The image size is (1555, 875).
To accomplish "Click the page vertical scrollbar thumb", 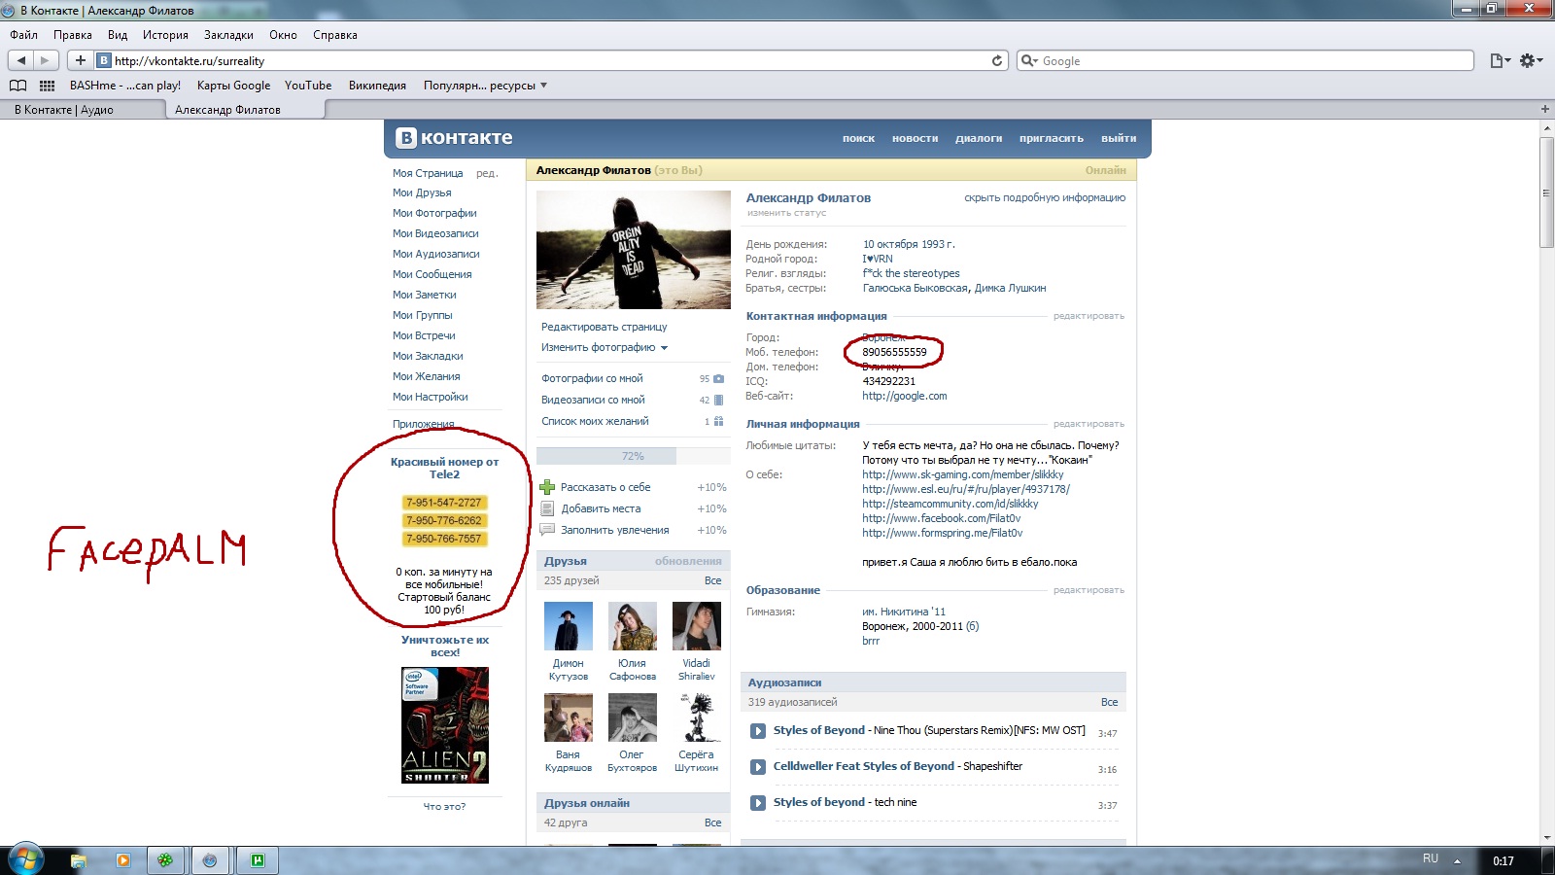I will coord(1546,192).
